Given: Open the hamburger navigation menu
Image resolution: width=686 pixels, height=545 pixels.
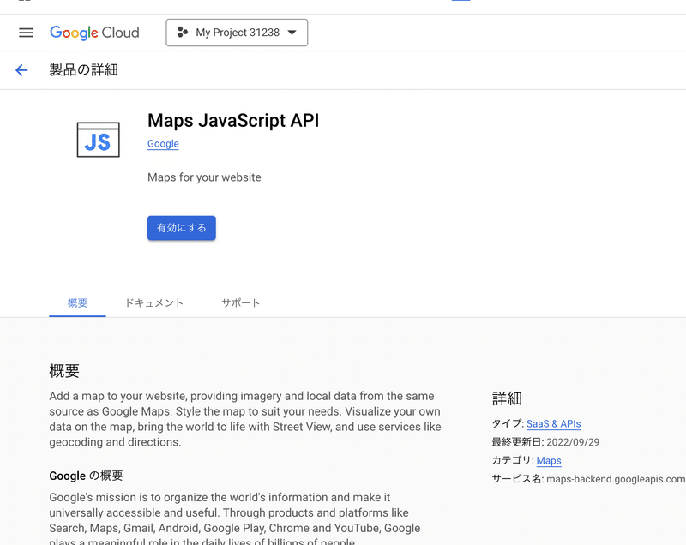Looking at the screenshot, I should (x=26, y=33).
